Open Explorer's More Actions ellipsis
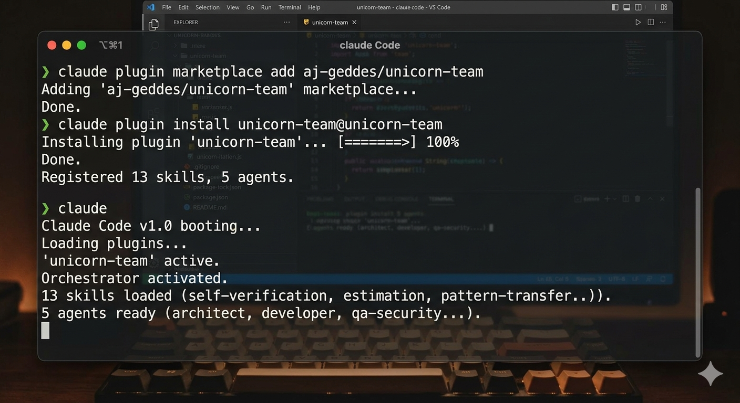Viewport: 740px width, 403px height. click(x=286, y=23)
